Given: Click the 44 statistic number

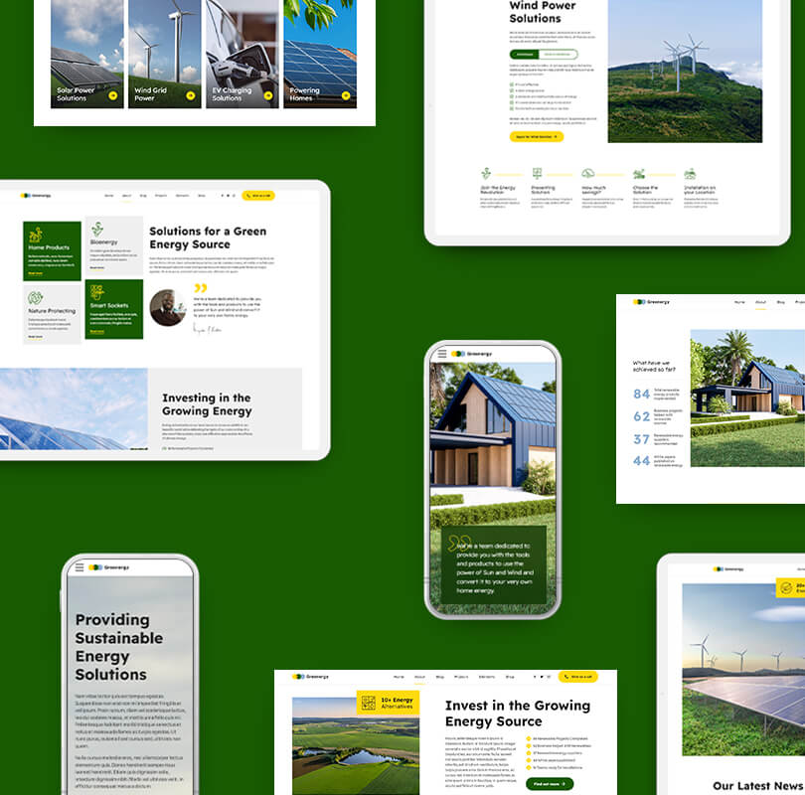Looking at the screenshot, I should 641,461.
